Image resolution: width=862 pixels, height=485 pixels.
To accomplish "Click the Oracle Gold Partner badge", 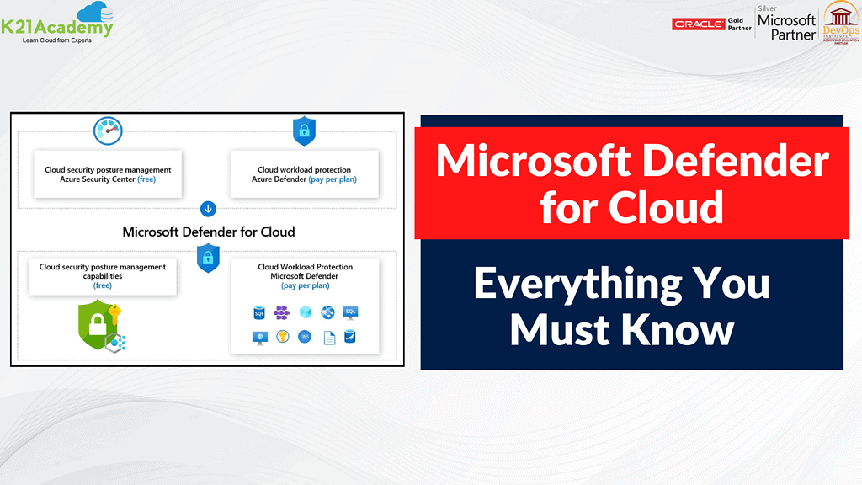I will 710,24.
